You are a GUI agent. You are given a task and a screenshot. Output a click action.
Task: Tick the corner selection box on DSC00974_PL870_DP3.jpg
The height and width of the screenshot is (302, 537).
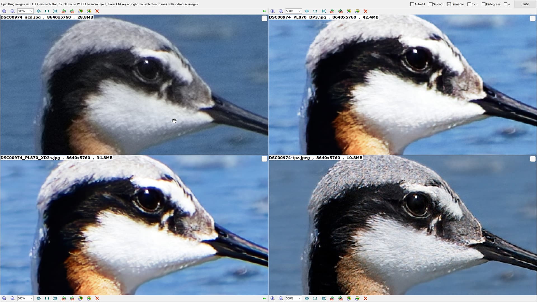[x=533, y=18]
